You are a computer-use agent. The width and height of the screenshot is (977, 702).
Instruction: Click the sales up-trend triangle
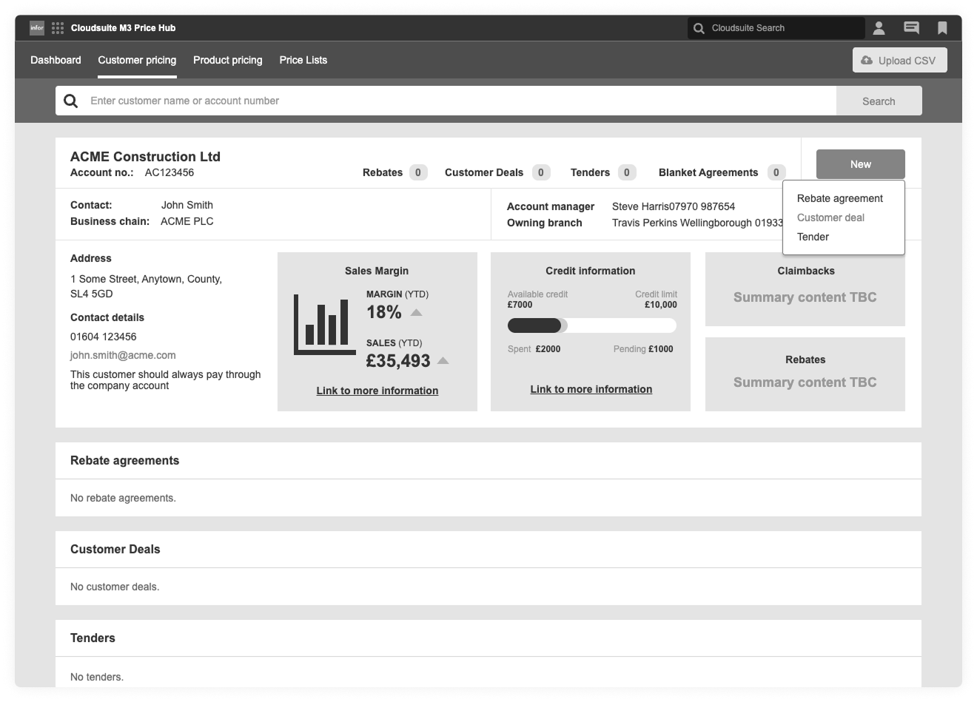[x=443, y=360]
